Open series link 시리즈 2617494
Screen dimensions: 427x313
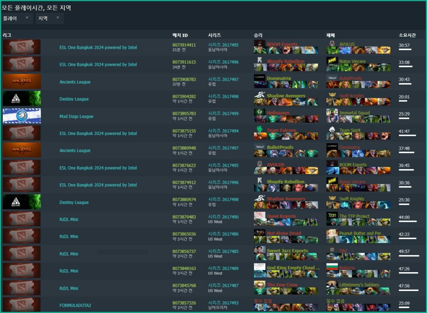point(224,131)
